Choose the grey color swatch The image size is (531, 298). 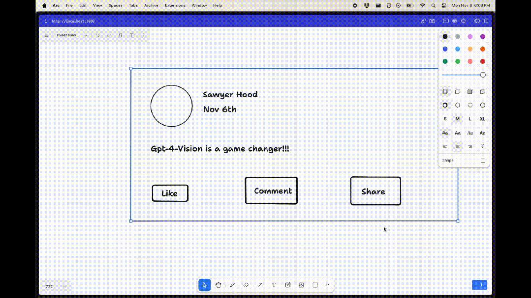(458, 36)
